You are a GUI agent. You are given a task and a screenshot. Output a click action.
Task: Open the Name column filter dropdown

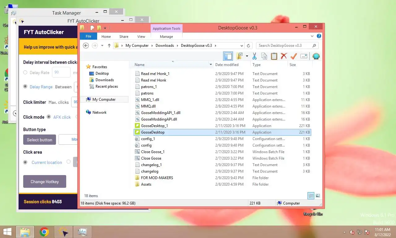tap(211, 65)
